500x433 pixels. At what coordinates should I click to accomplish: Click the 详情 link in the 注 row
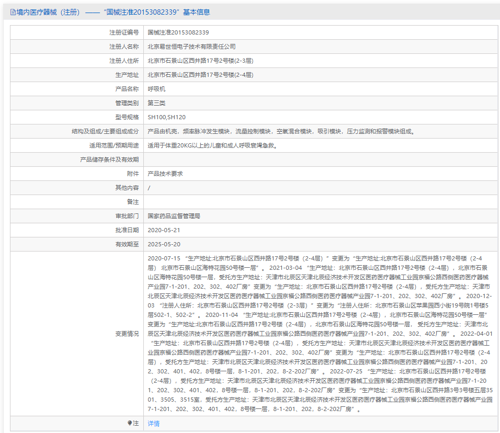(x=153, y=424)
